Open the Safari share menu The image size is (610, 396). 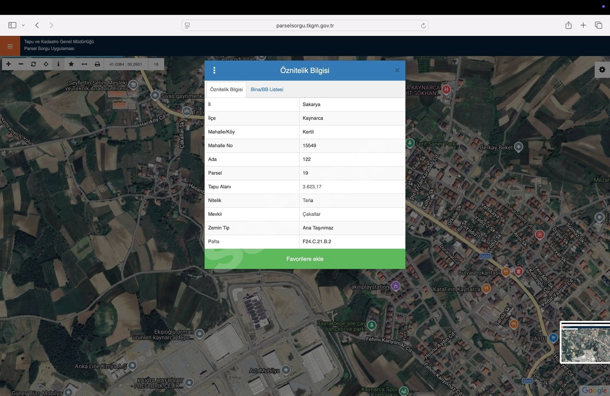click(568, 25)
